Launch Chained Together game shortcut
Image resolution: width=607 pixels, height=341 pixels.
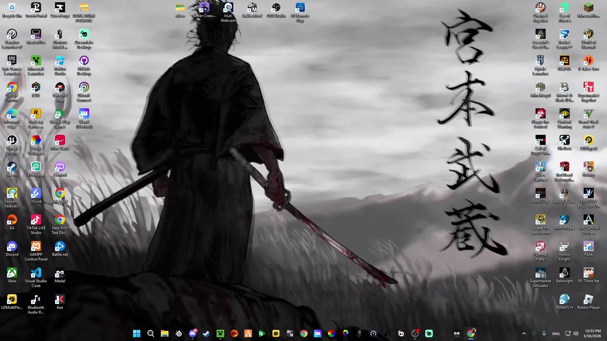coord(540,13)
